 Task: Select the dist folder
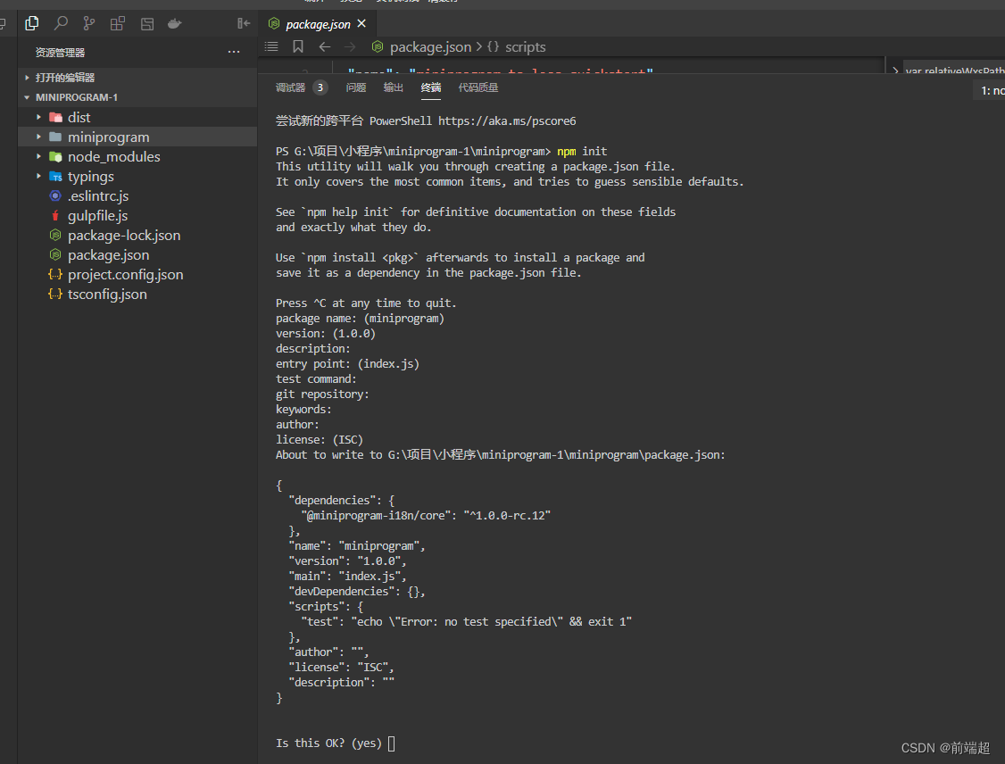pos(137,117)
